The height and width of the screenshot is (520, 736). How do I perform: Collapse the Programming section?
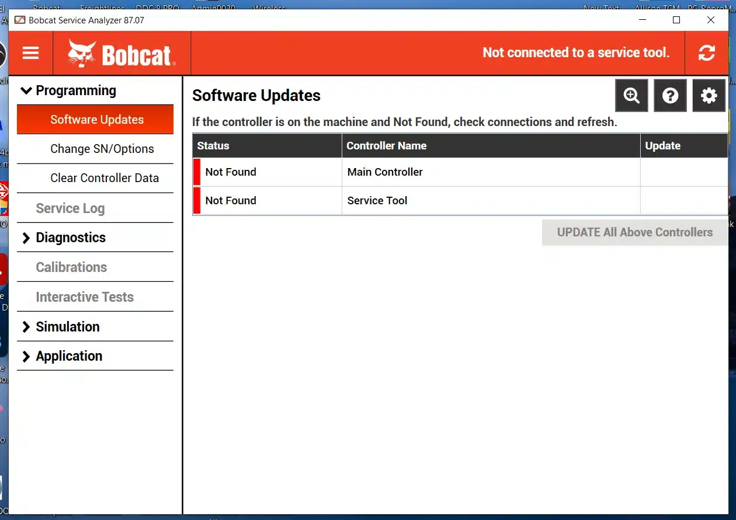(26, 90)
